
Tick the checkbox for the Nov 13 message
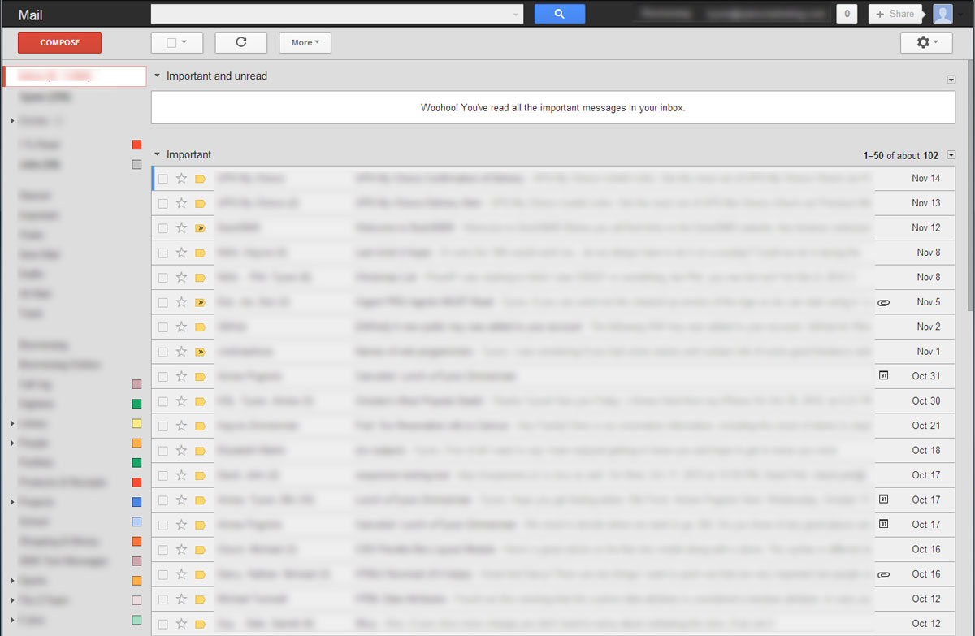point(162,203)
